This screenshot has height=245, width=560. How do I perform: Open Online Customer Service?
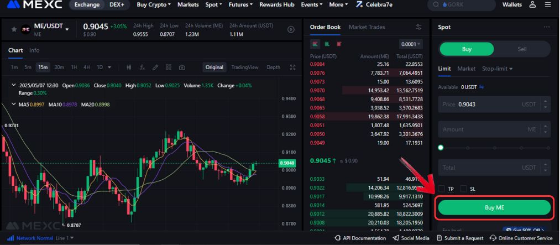pos(521,238)
